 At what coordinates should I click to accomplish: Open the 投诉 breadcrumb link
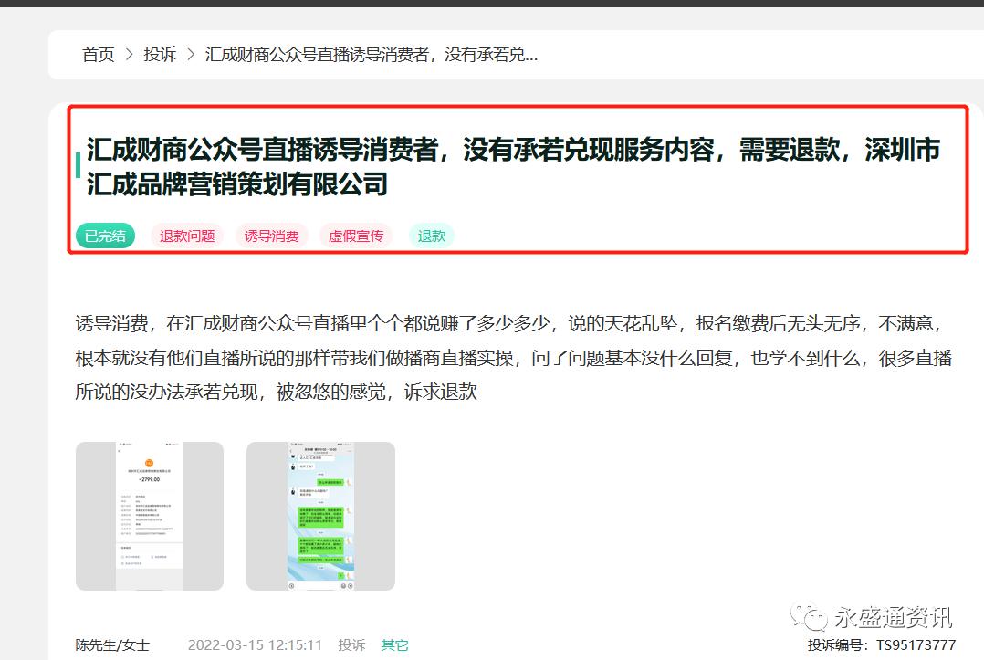coord(160,55)
